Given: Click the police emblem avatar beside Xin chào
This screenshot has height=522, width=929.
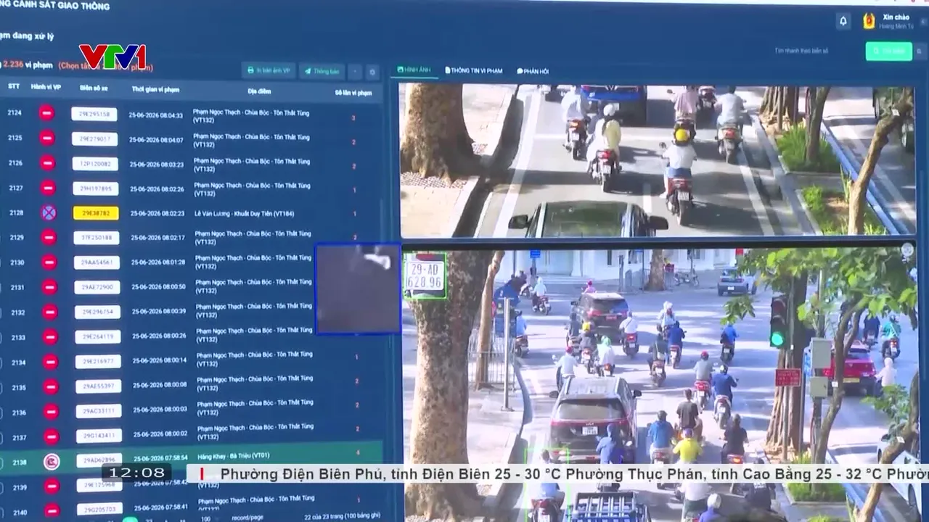Looking at the screenshot, I should [x=868, y=21].
